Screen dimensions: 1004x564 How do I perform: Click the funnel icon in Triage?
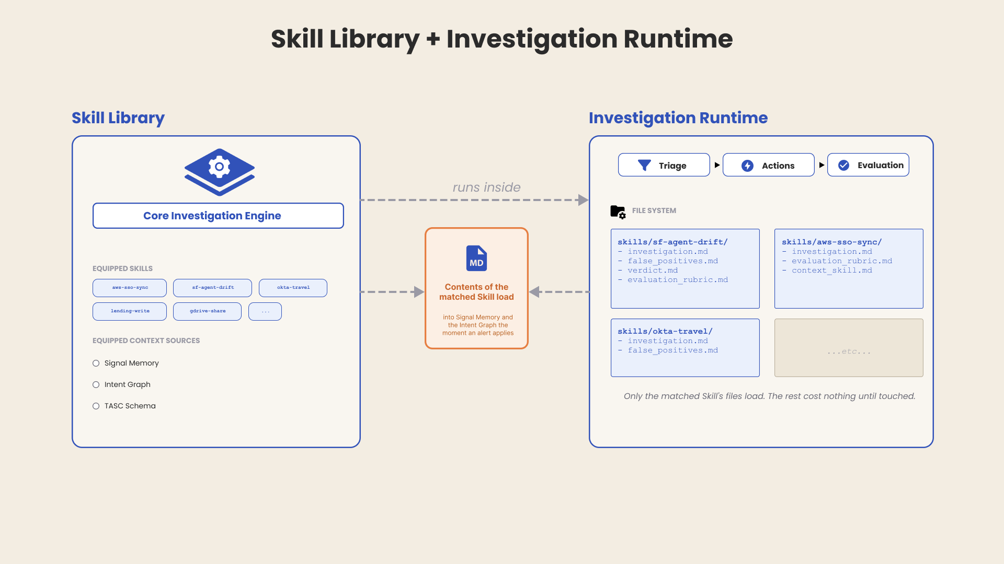click(x=644, y=166)
